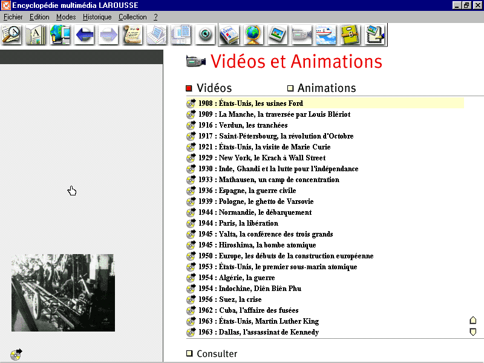Open the Collection menu
The image size is (484, 363).
(132, 17)
